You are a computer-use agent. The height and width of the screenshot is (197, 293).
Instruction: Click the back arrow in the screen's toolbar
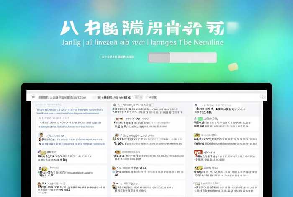click(x=33, y=97)
